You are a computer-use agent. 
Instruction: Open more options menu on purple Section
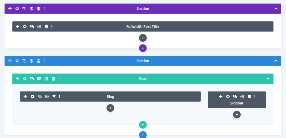[x=44, y=9]
